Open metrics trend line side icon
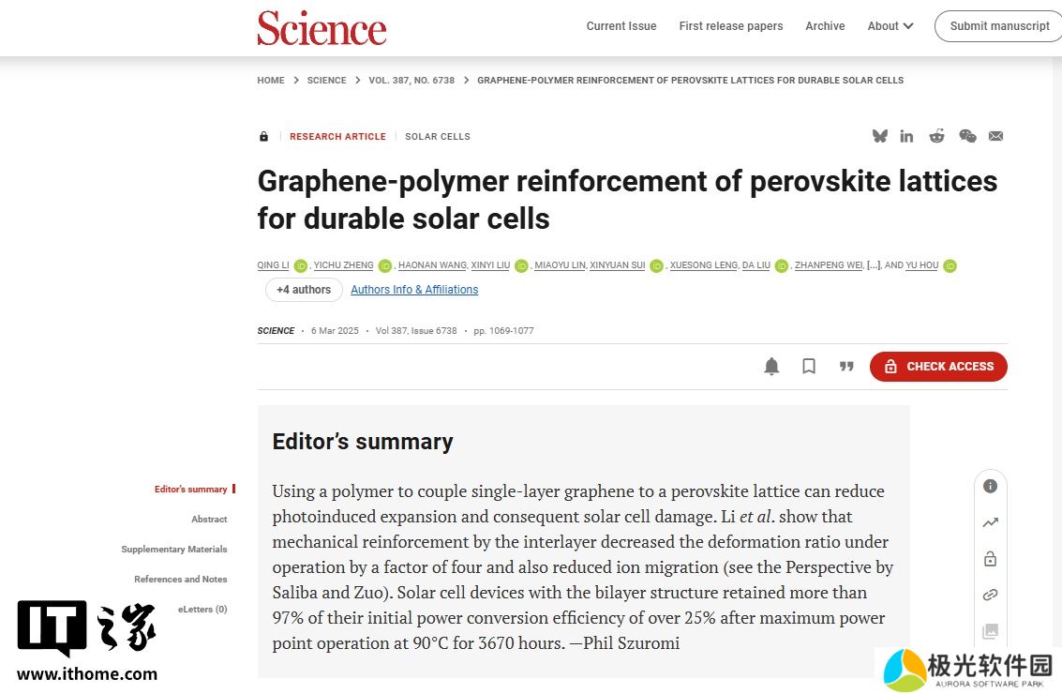This screenshot has height=694, width=1062. pyautogui.click(x=990, y=522)
